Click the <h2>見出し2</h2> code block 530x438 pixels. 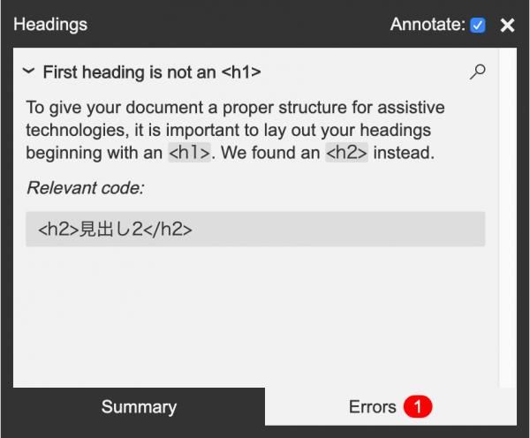255,229
